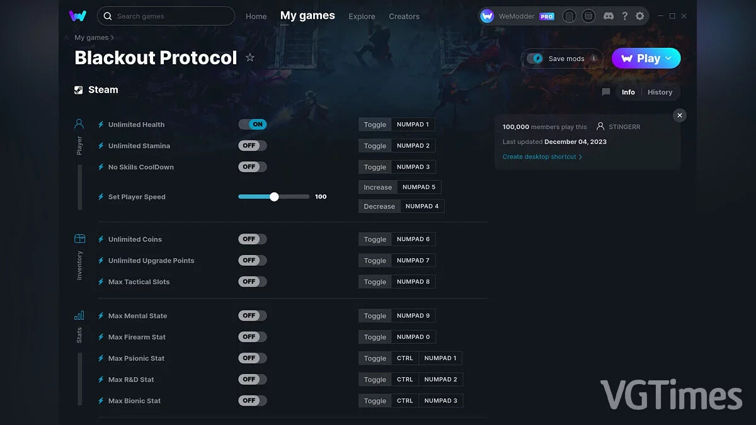Click the help question mark icon
The image size is (756, 425).
[x=624, y=16]
